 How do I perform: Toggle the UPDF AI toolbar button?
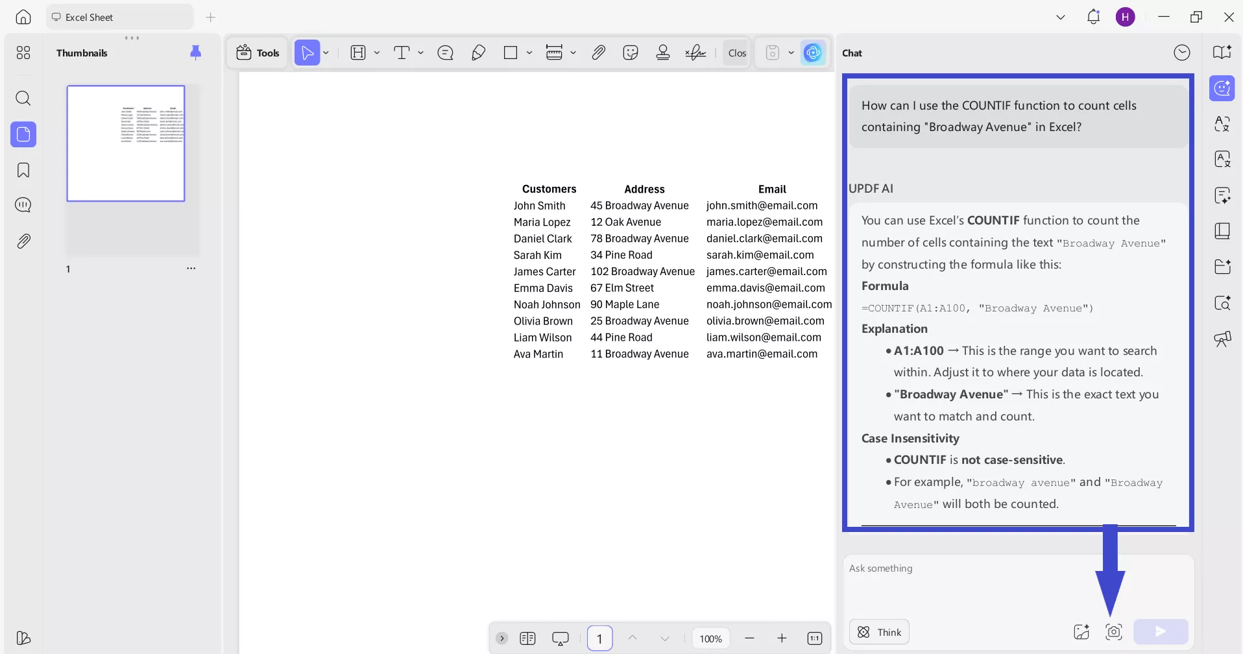pos(813,53)
